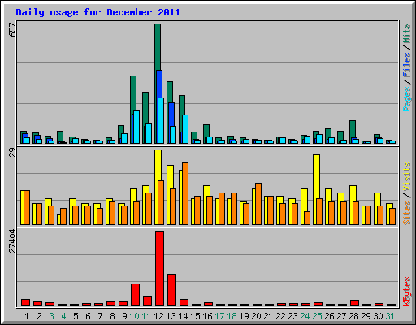The height and width of the screenshot is (325, 416).
Task: Select the orange Sites bar for day 24
Action: pos(307,218)
